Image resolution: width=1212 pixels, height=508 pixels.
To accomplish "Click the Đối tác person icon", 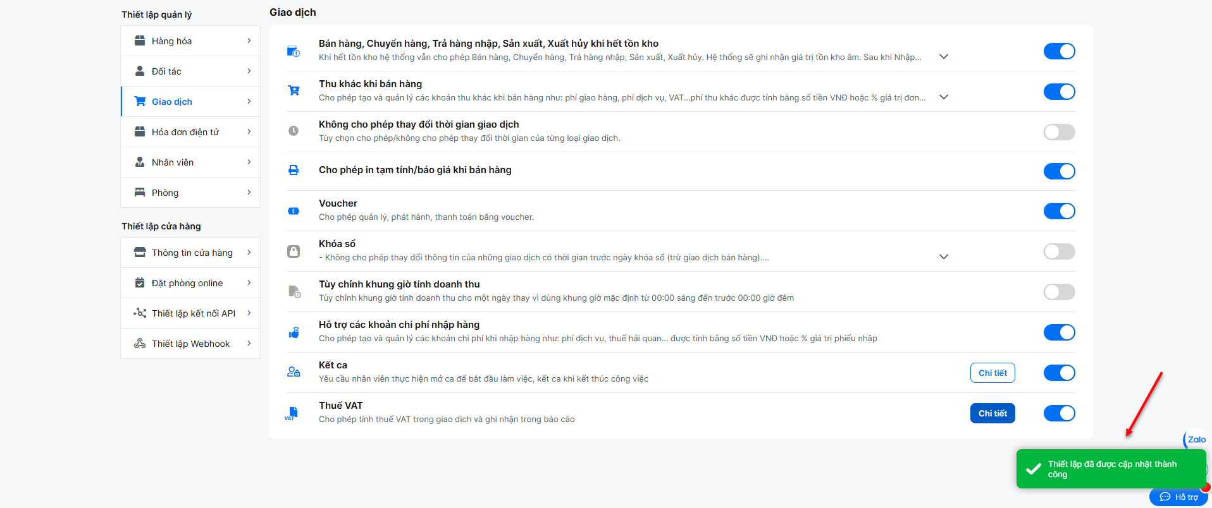I will coord(140,71).
